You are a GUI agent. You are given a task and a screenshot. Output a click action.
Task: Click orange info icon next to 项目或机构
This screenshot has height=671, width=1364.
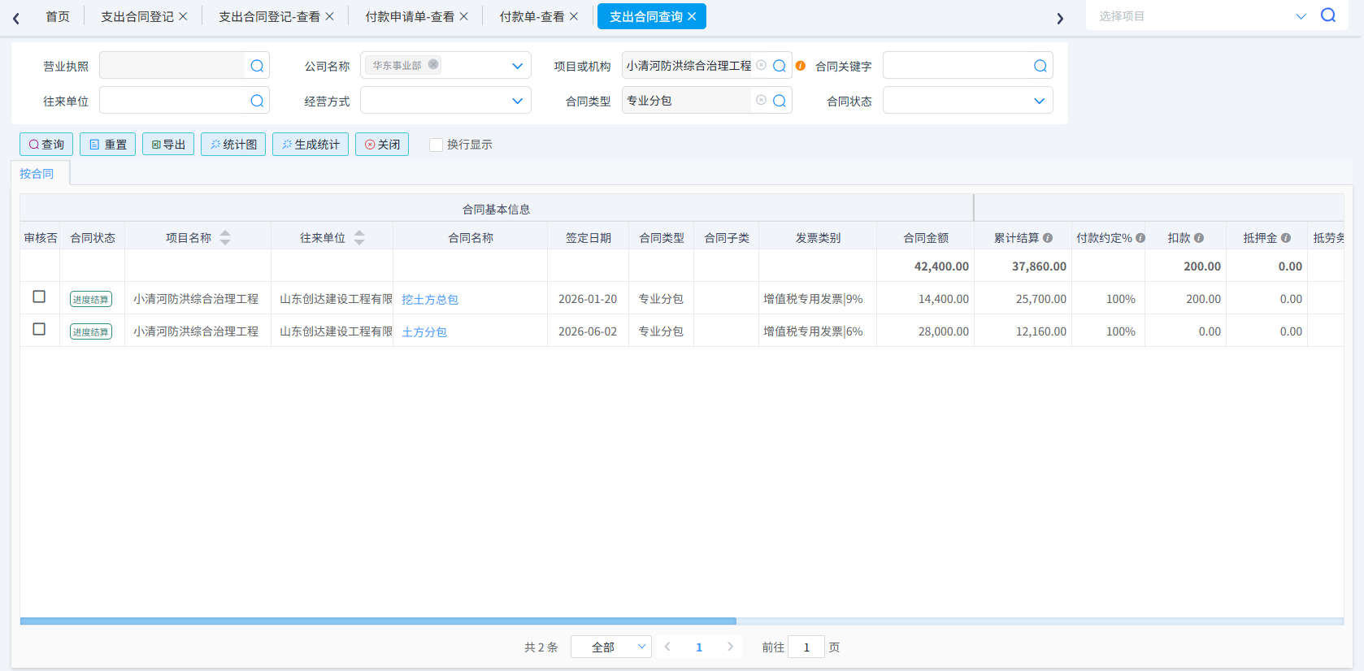[801, 66]
